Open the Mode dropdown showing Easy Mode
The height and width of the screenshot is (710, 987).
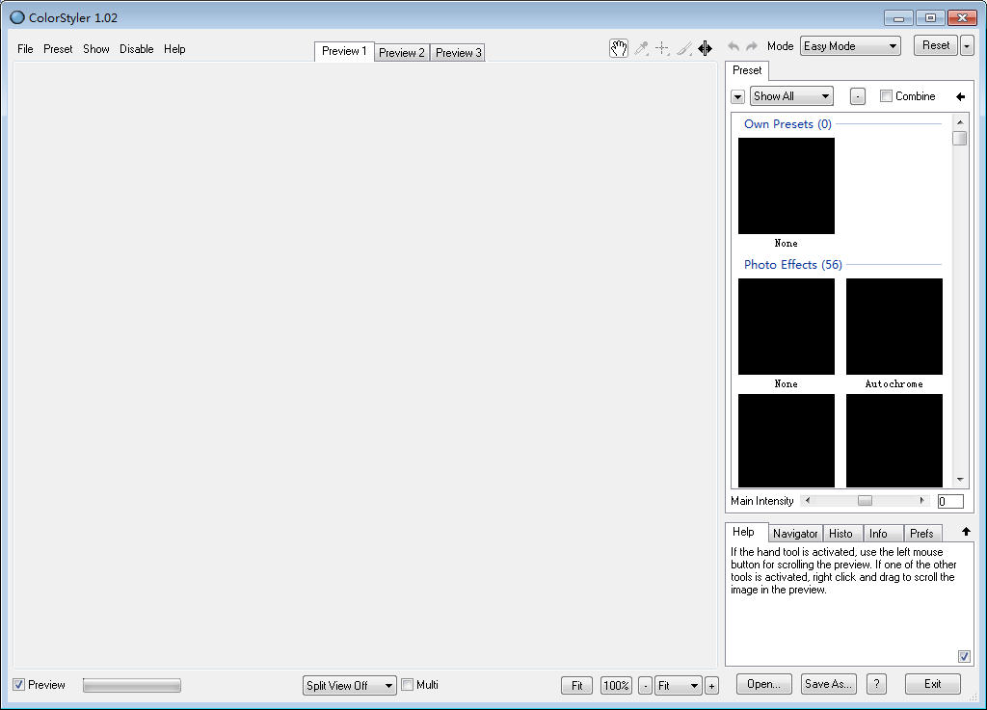coord(850,46)
